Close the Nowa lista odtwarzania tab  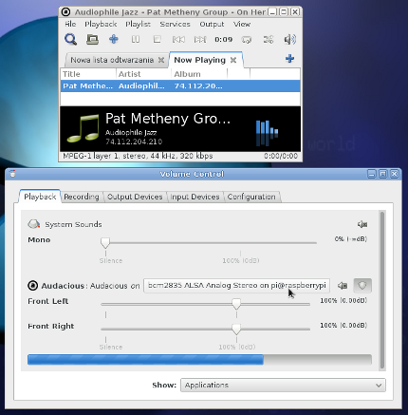click(x=161, y=60)
